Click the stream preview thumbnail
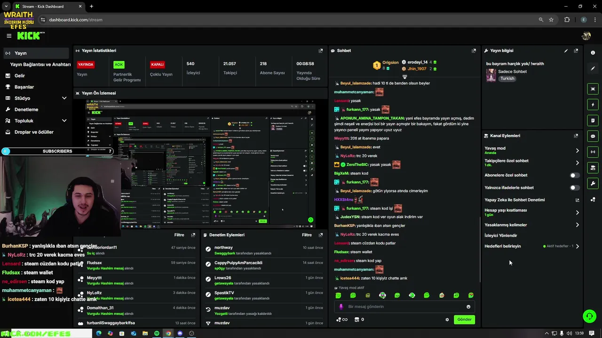602x338 pixels. coord(200,163)
